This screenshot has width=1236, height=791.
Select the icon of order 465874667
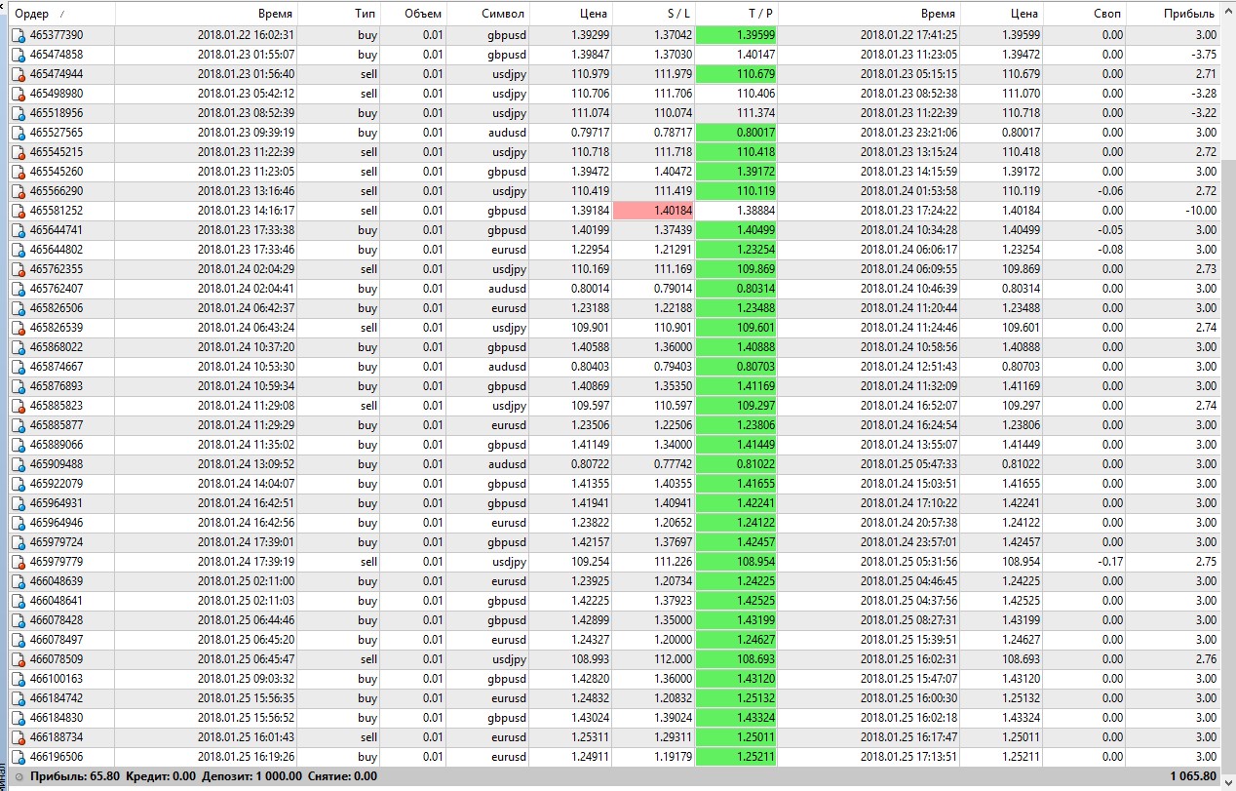(19, 367)
